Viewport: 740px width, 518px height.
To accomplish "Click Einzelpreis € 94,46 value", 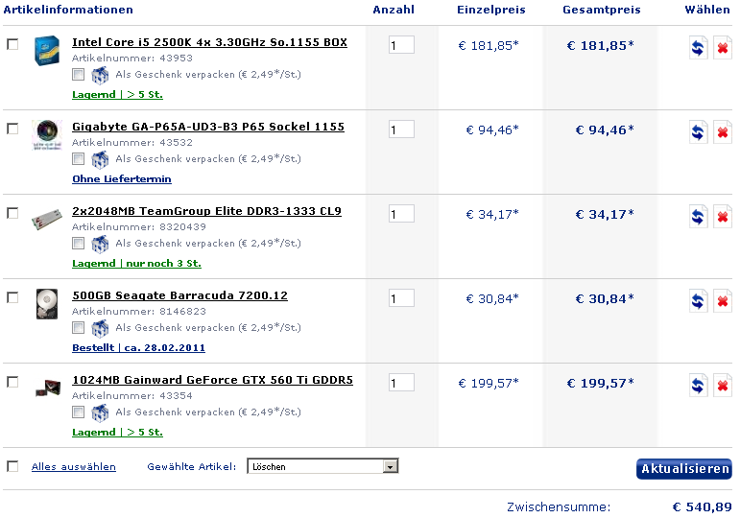I will [492, 129].
